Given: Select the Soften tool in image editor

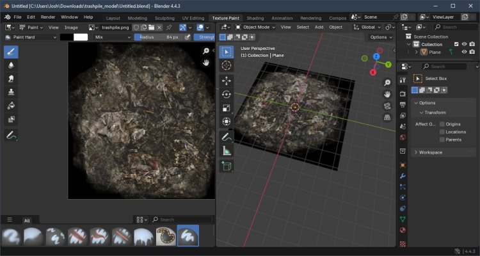Looking at the screenshot, I should (x=12, y=65).
